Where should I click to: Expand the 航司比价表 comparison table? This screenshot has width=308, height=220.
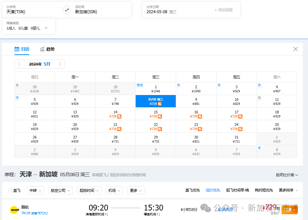coord(287,175)
